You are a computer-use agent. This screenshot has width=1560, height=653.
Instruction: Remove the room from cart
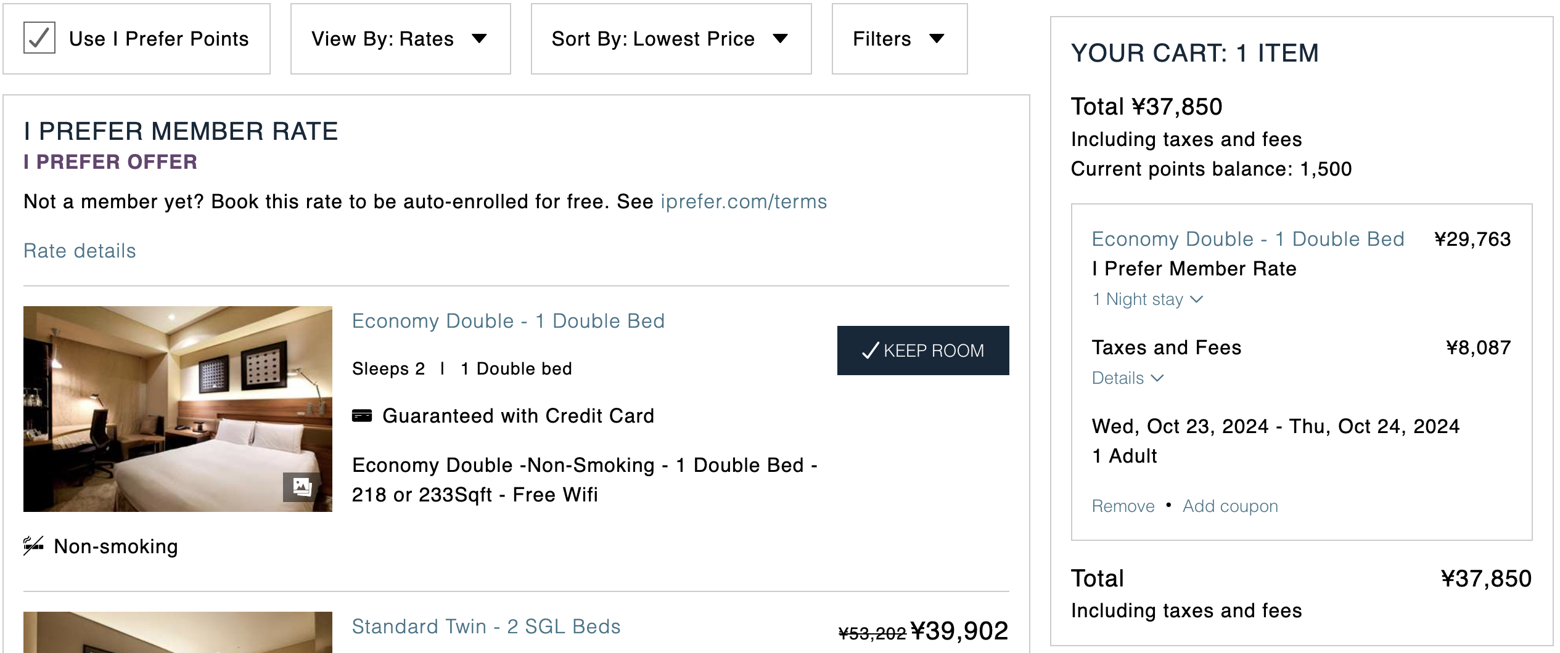[1123, 506]
